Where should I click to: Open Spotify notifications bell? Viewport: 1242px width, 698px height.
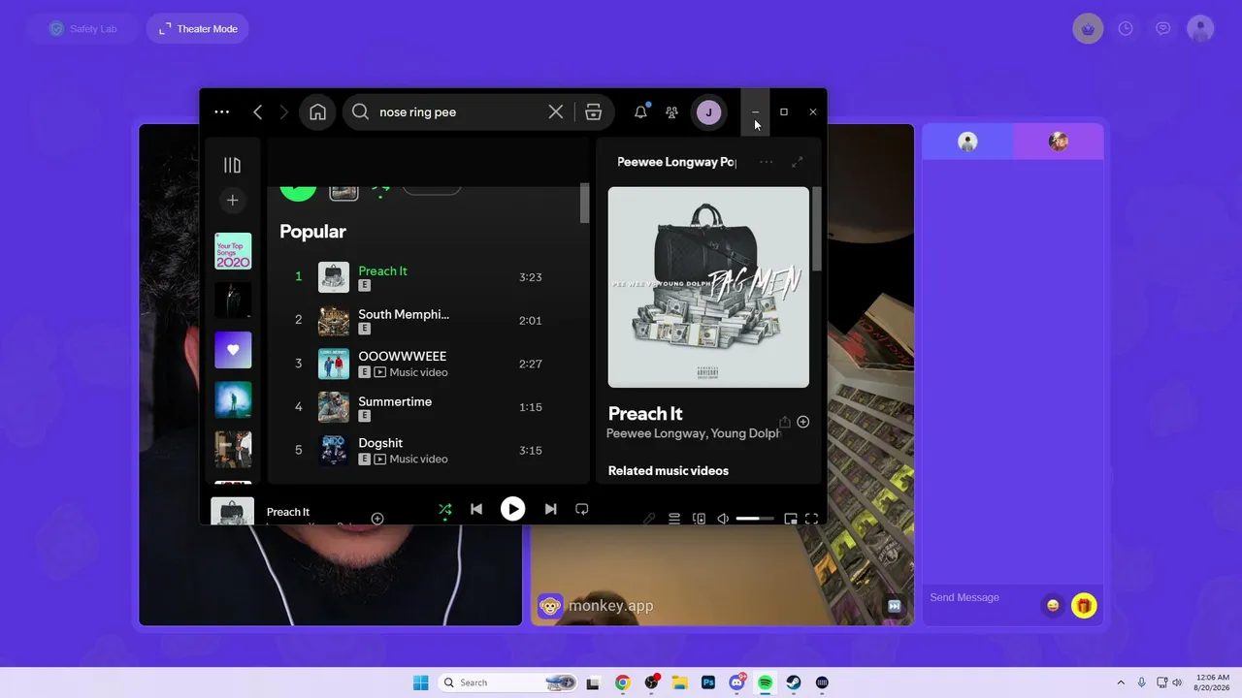point(640,112)
